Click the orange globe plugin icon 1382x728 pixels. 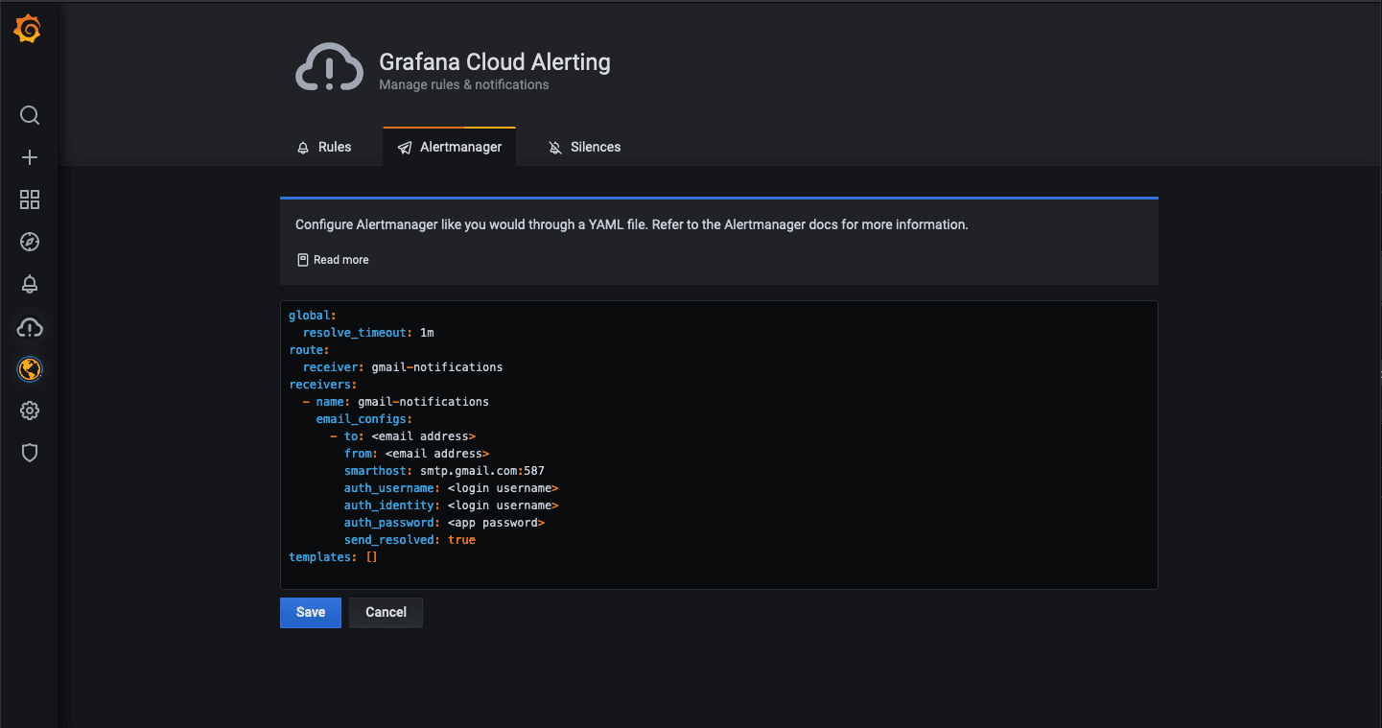tap(30, 369)
